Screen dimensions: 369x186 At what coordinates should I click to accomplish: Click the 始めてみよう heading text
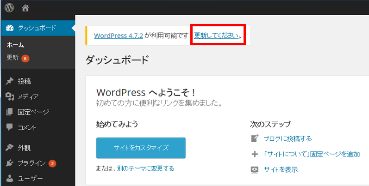click(x=117, y=124)
